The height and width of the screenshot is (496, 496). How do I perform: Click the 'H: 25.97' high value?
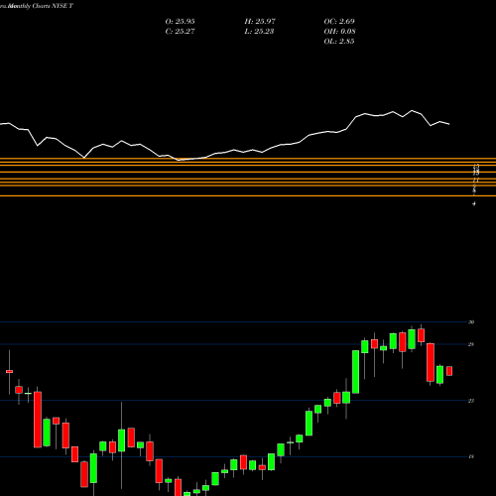(x=260, y=22)
